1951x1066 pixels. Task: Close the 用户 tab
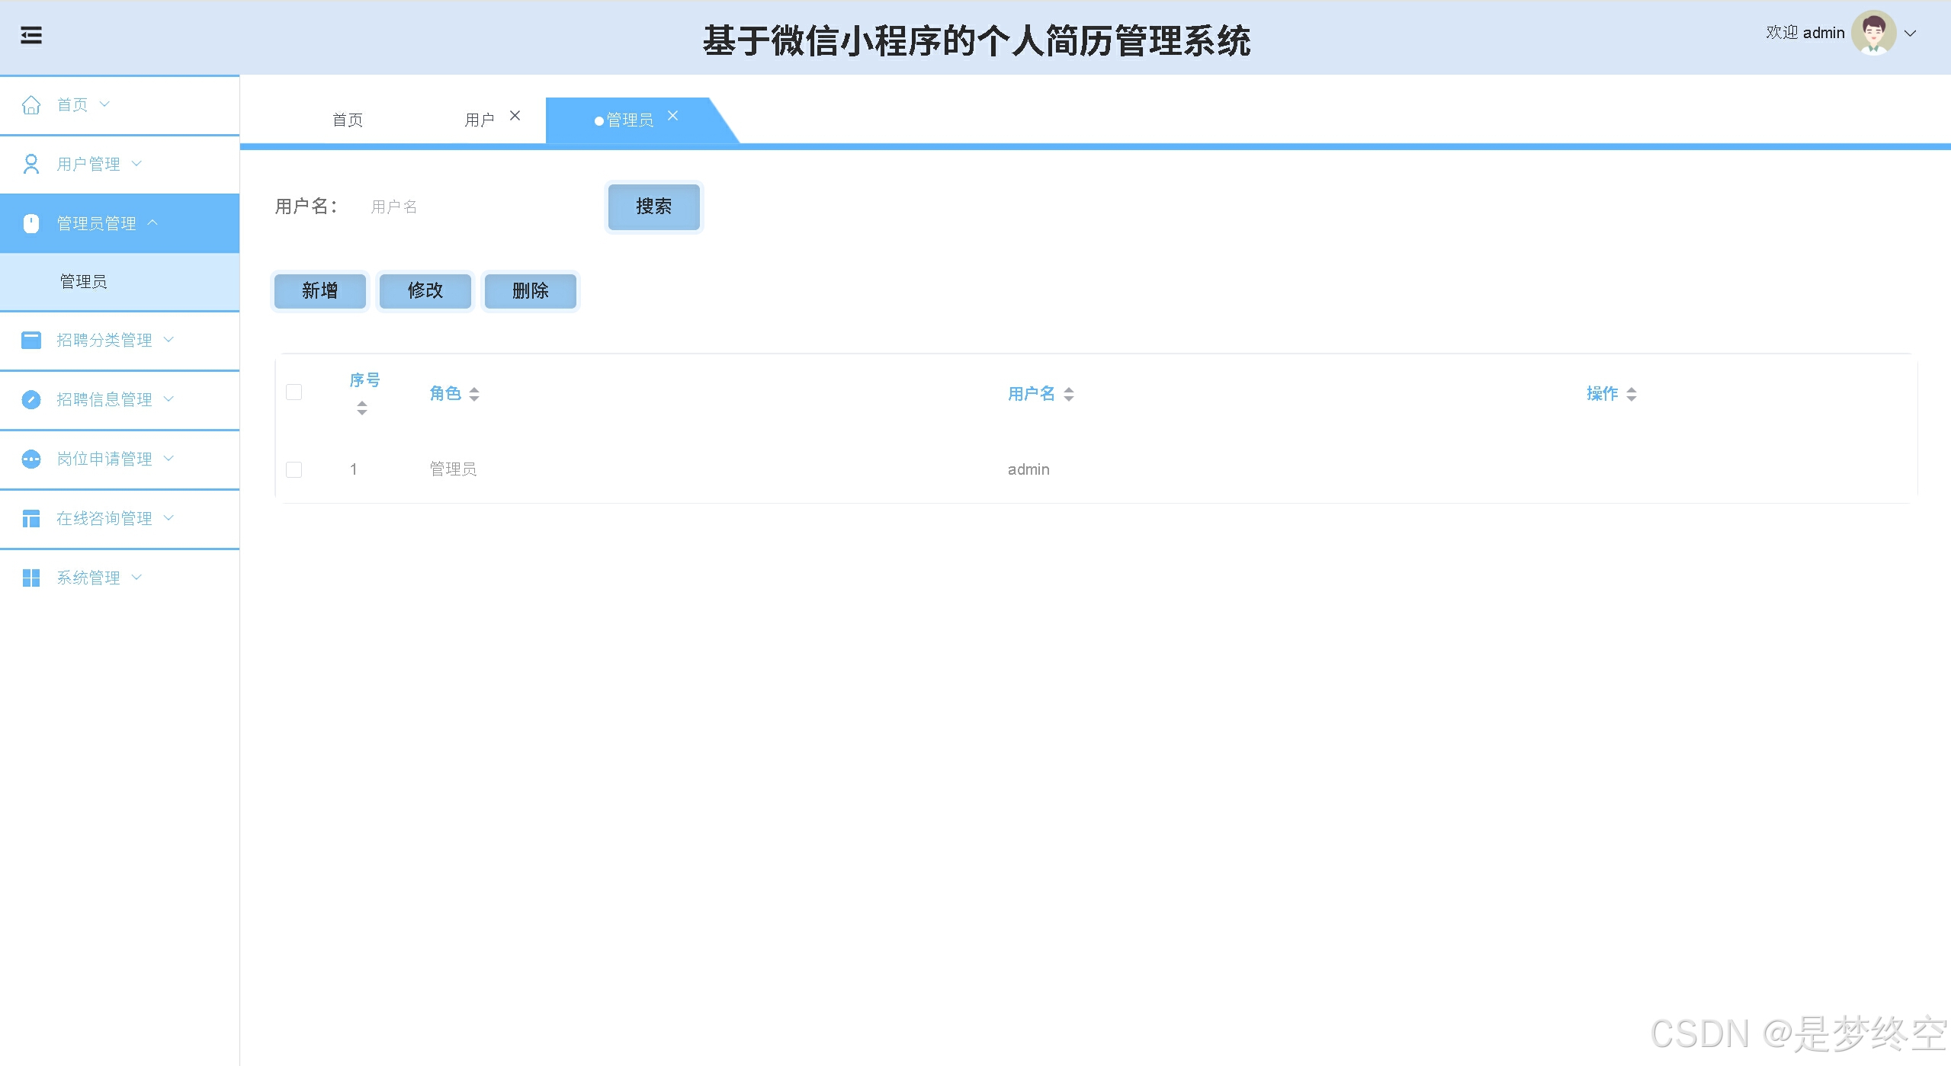[x=515, y=116]
